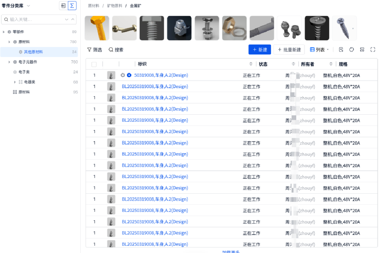Viewport: 379px width, 253px height.
Task: Click the 标识 column header
Action: (x=142, y=64)
